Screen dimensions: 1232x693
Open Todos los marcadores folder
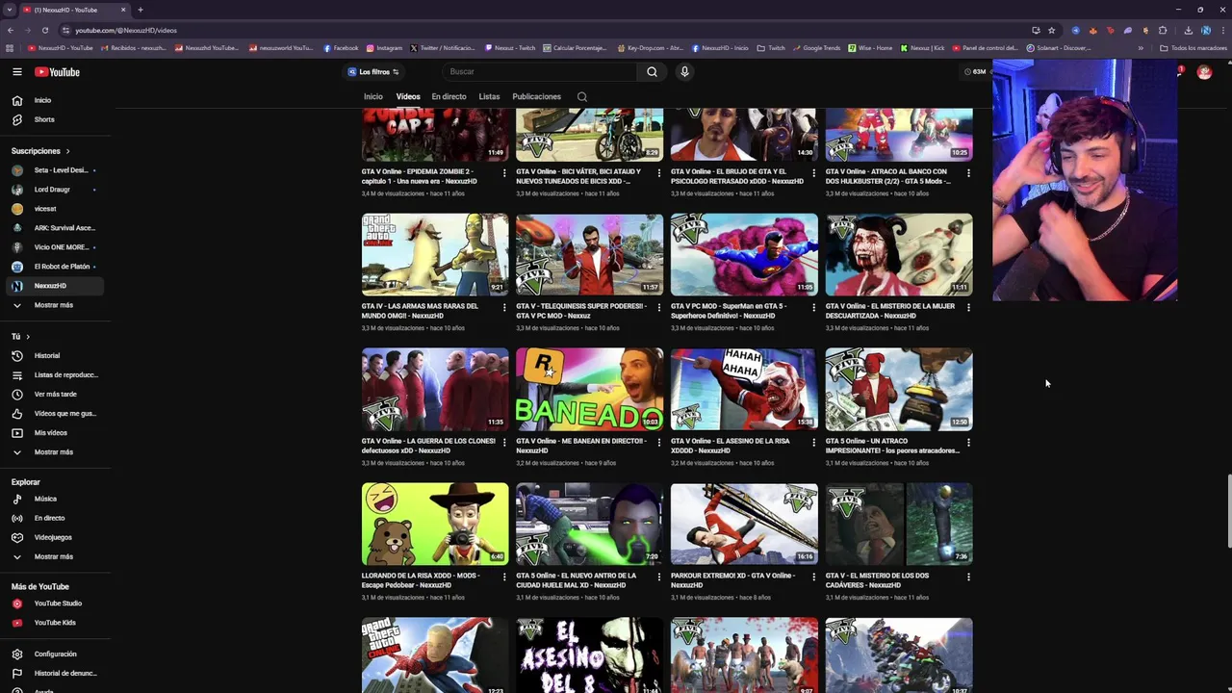pyautogui.click(x=1193, y=48)
